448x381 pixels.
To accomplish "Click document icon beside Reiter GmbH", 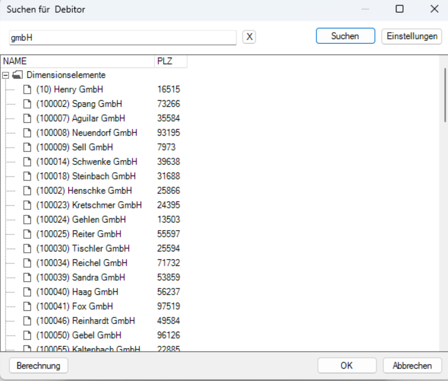I will [x=27, y=234].
